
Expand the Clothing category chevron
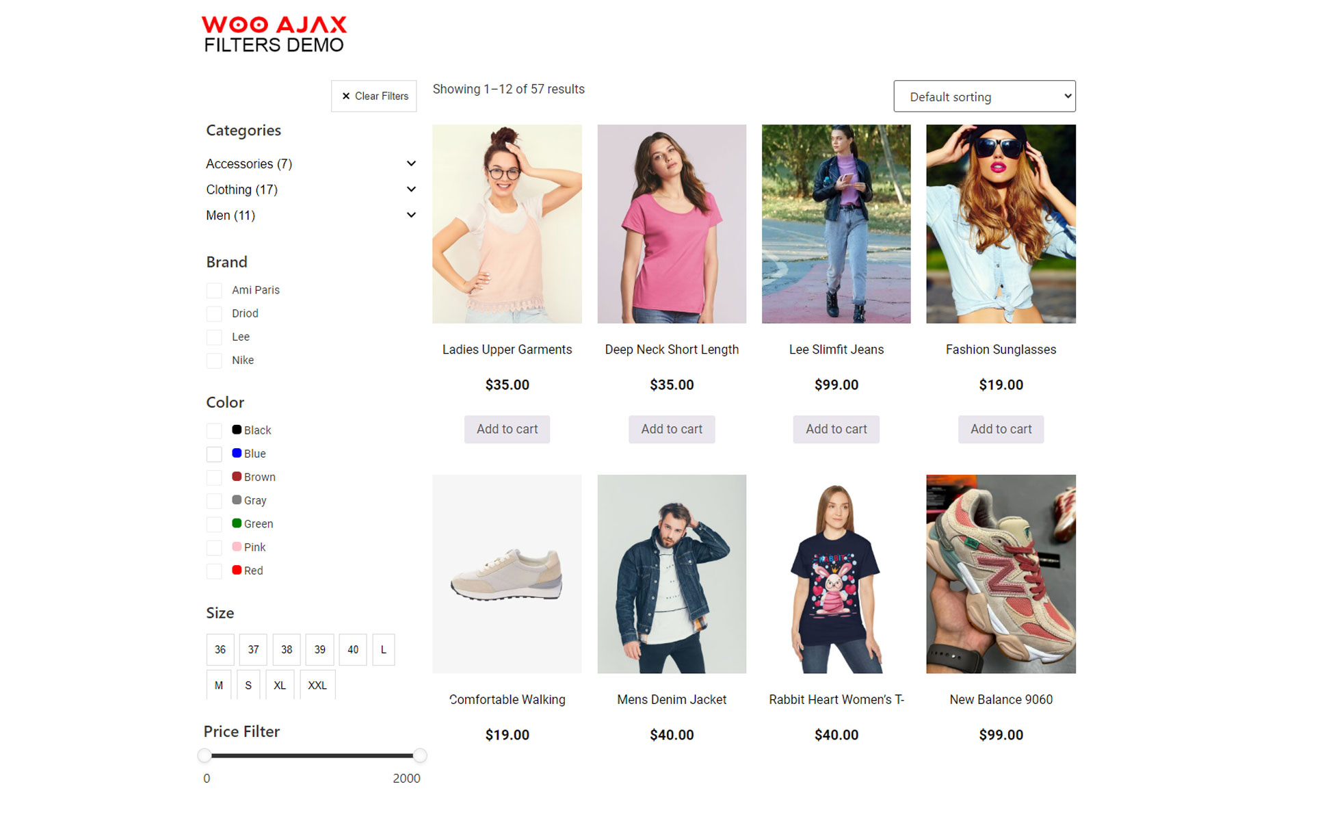pos(412,190)
